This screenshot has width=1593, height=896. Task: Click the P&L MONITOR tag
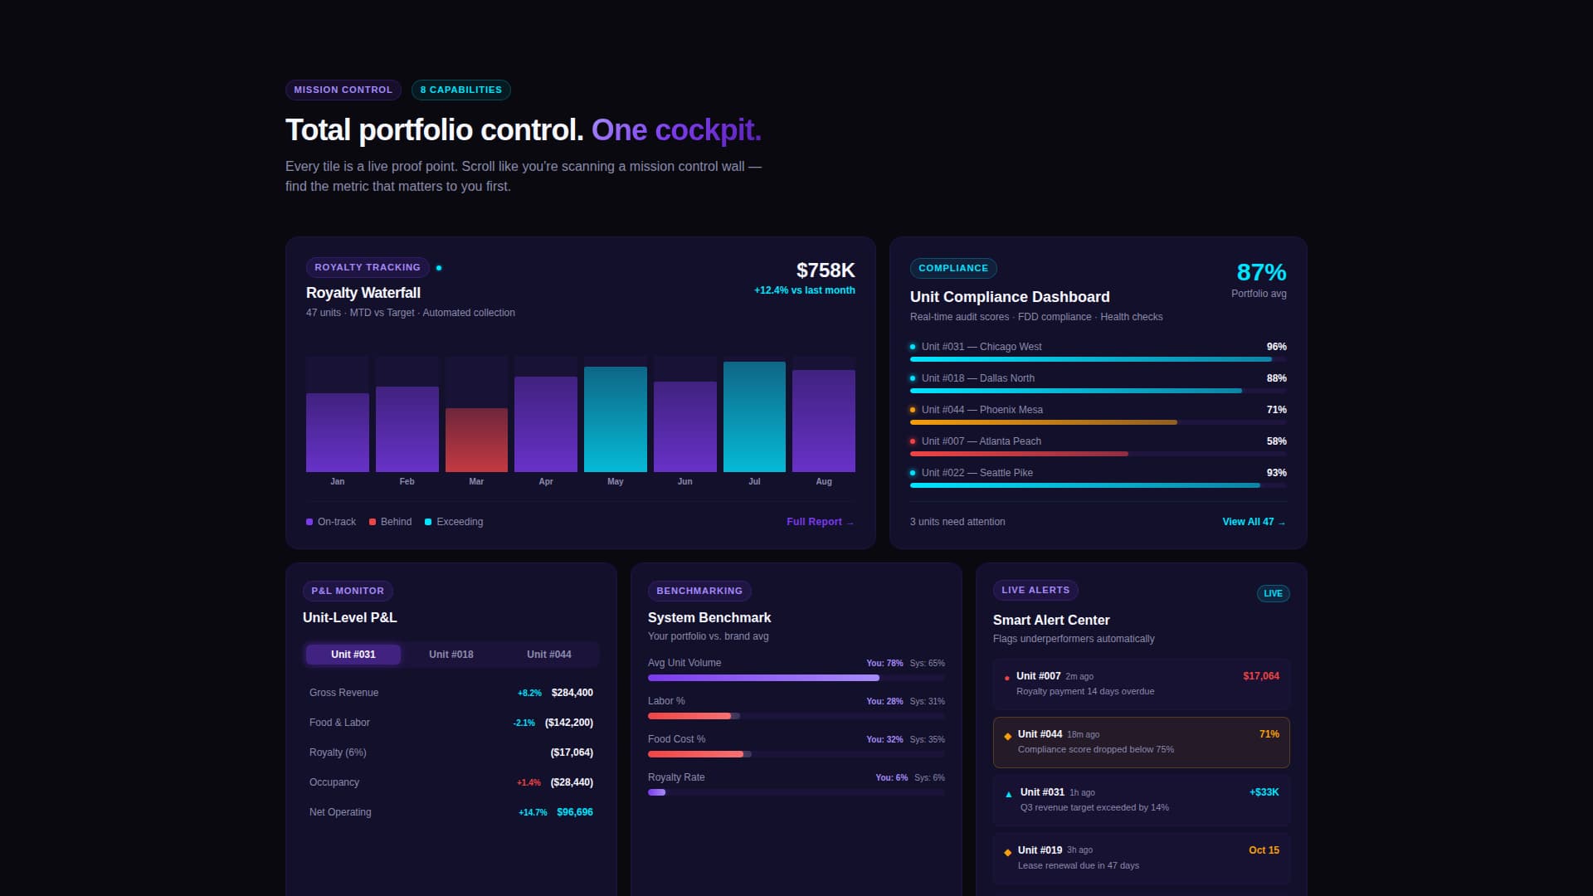coord(348,591)
